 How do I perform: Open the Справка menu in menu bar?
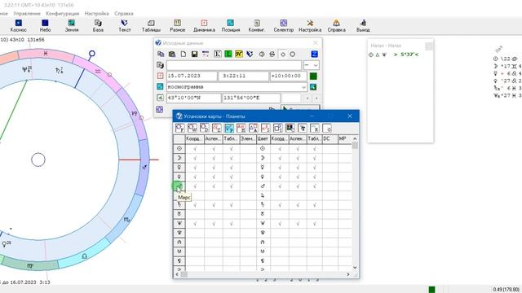[x=124, y=14]
